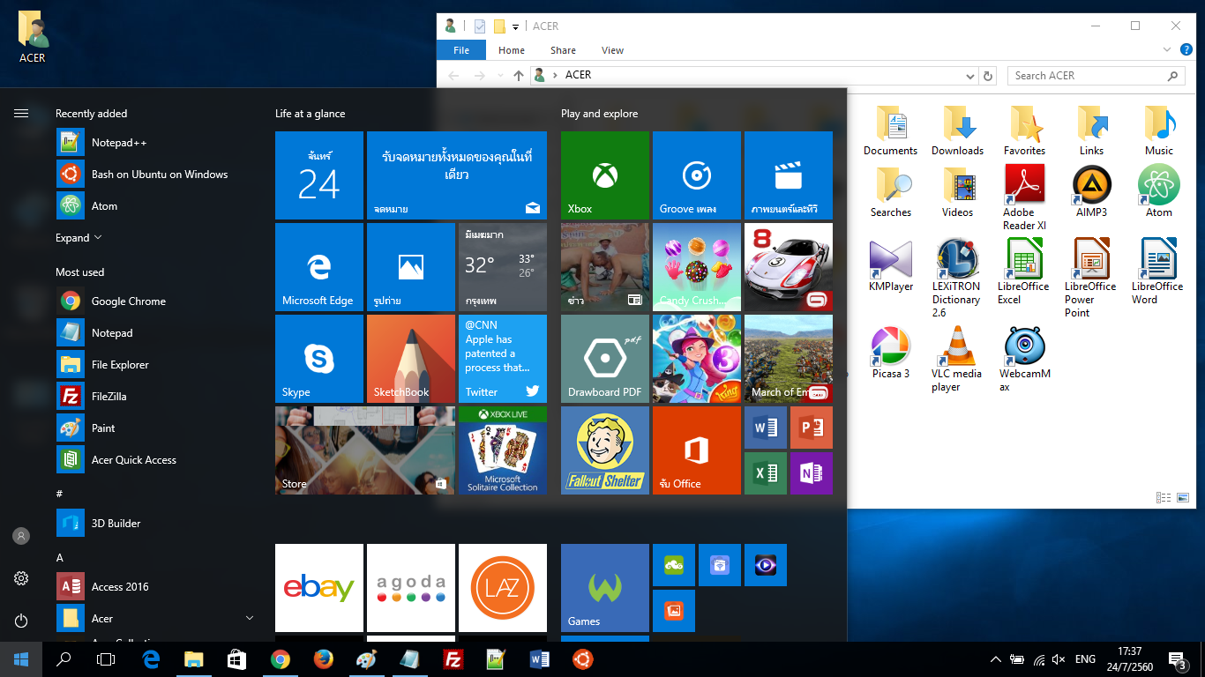Open the PowerPoint small tile
Screen dimensions: 1205x677
click(x=812, y=428)
